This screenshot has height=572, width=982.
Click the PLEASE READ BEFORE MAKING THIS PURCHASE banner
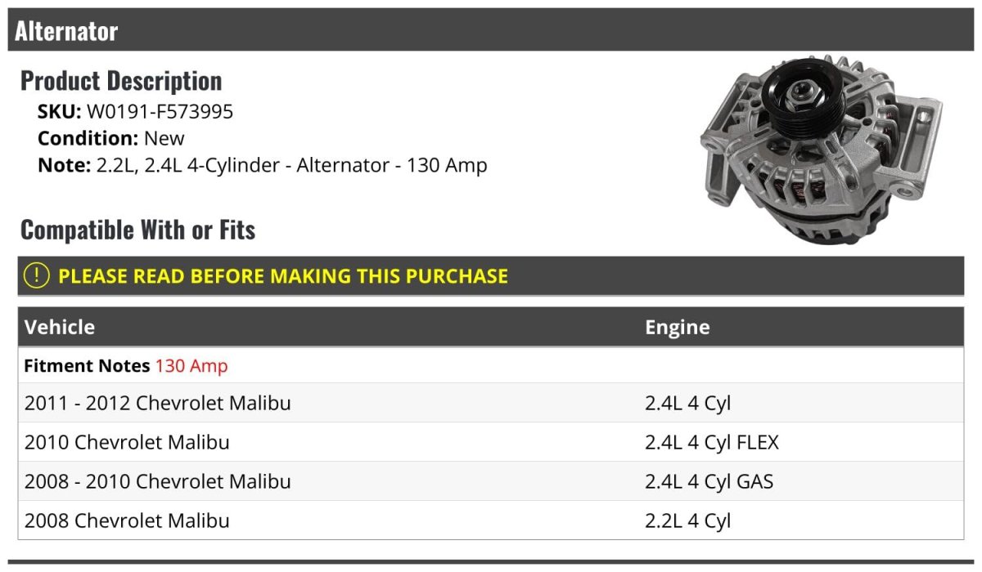point(282,276)
